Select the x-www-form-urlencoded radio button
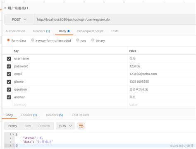This screenshot has height=149, width=196. (x=33, y=40)
